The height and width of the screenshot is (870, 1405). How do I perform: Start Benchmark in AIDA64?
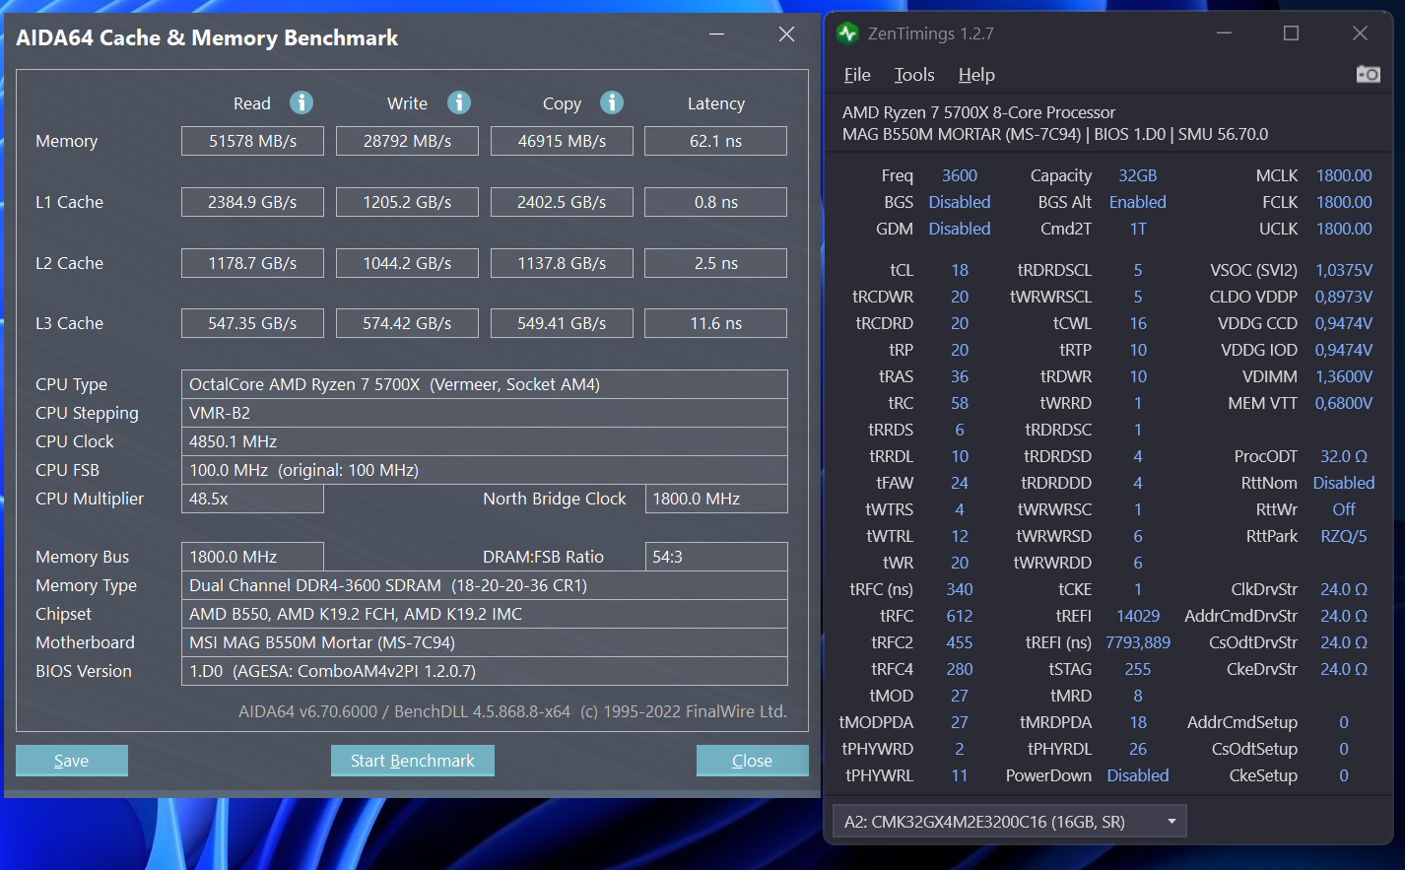pos(413,761)
